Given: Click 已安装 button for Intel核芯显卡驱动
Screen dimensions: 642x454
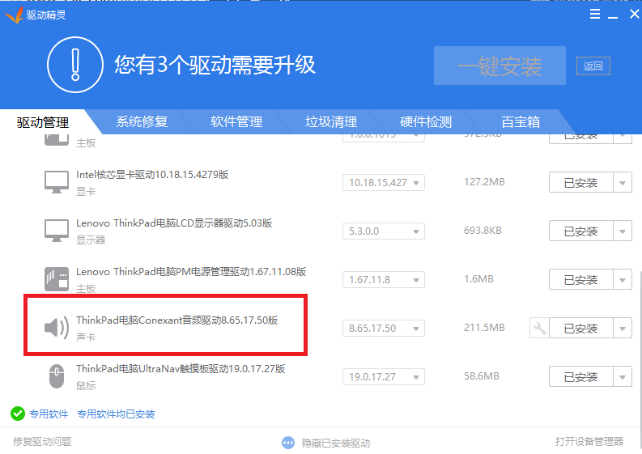Looking at the screenshot, I should pos(581,183).
